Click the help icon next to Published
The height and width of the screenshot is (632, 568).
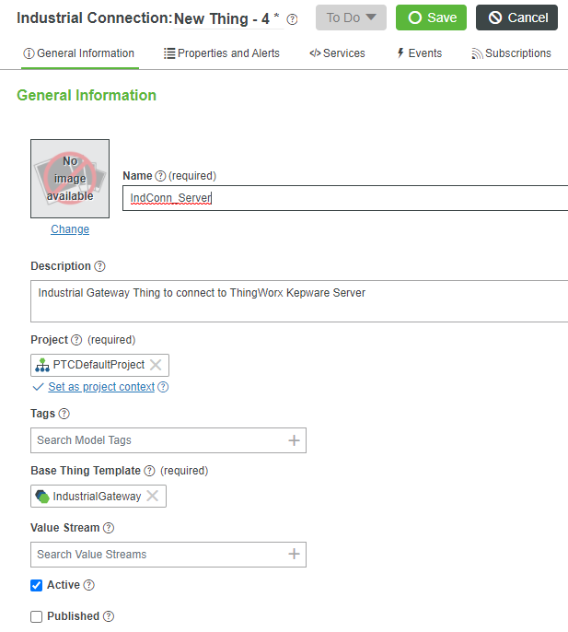pyautogui.click(x=109, y=616)
